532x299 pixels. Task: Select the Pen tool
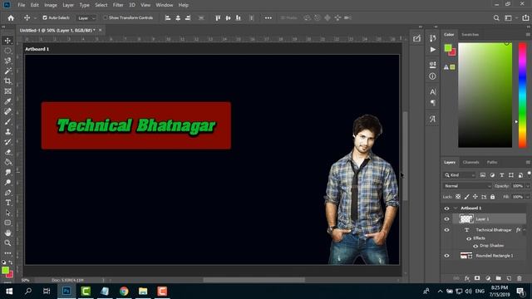[7, 193]
